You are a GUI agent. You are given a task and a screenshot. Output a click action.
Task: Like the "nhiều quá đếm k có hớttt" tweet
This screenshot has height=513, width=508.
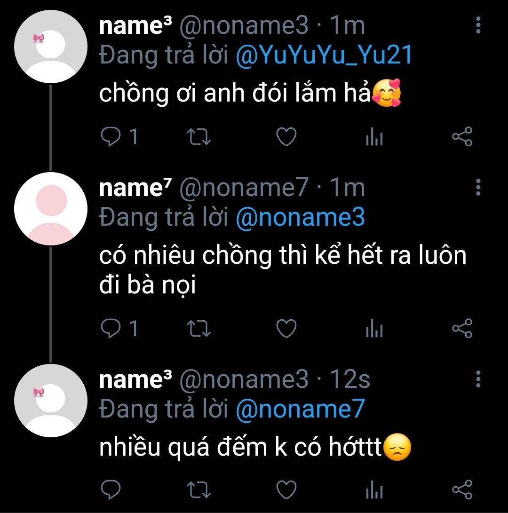[x=286, y=489]
